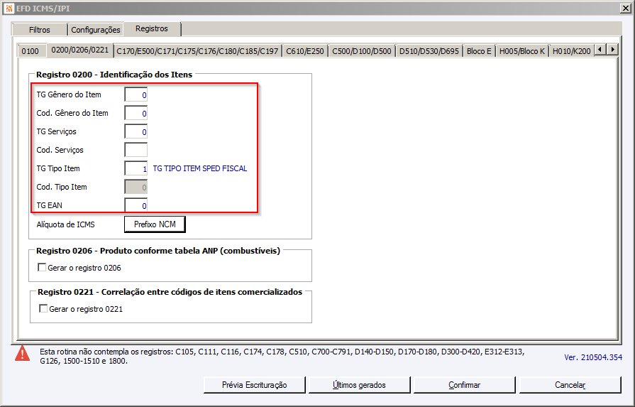Focus the TG Gênero do Item field

136,94
